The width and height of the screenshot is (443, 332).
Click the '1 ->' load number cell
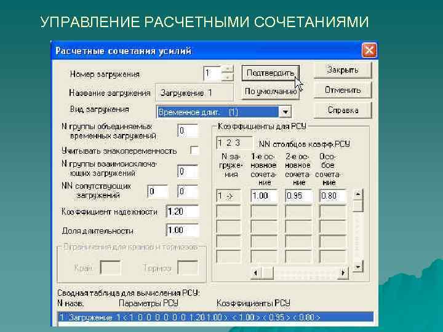tap(228, 196)
